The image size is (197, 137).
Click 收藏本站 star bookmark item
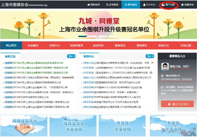[x=187, y=5]
